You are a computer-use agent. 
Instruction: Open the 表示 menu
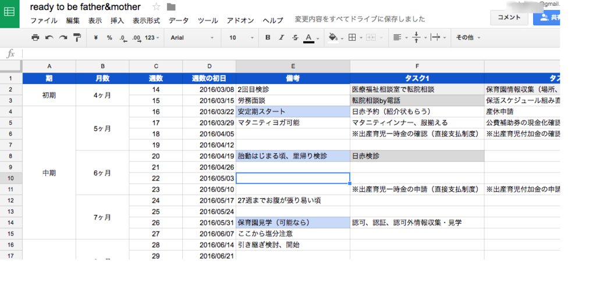[95, 20]
